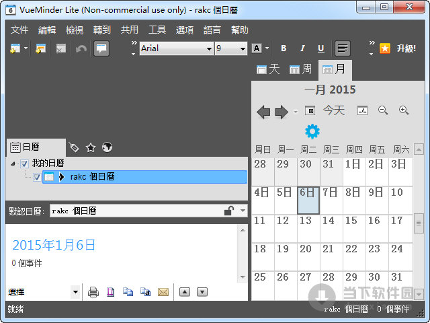The height and width of the screenshot is (323, 430).
Task: Click the email envelope icon
Action: tap(163, 292)
